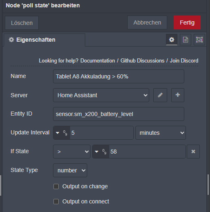The width and height of the screenshot is (210, 212).
Task: Open the Github Discussions link
Action: tap(142, 61)
